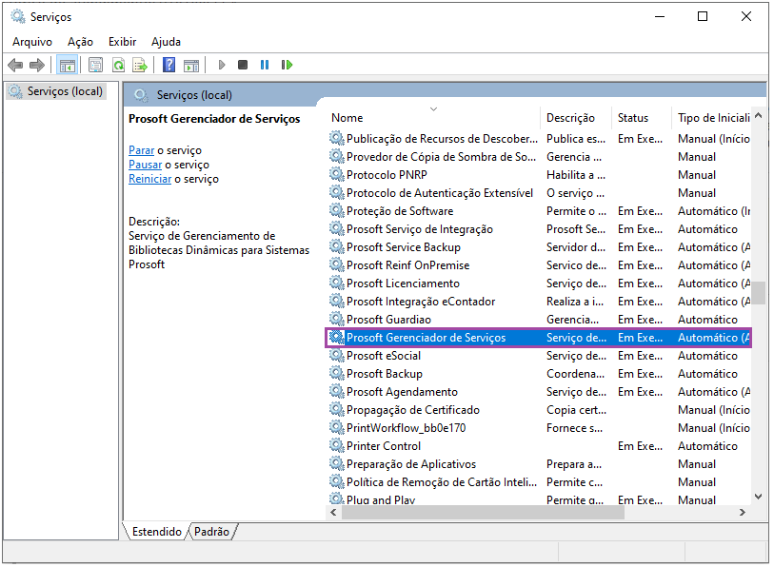
Task: Click the Refresh toolbar icon
Action: tap(118, 65)
